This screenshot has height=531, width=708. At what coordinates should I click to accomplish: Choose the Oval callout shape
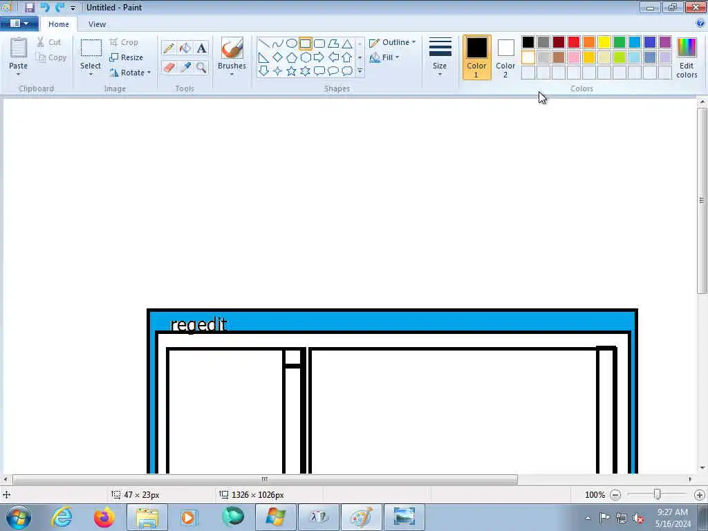333,71
